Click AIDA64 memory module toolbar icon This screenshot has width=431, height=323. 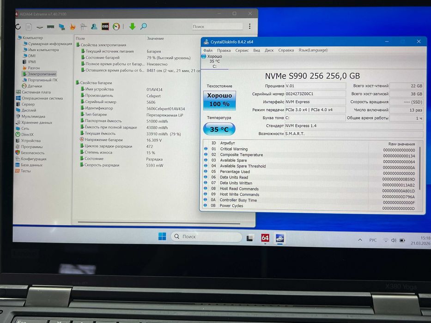coord(50,27)
